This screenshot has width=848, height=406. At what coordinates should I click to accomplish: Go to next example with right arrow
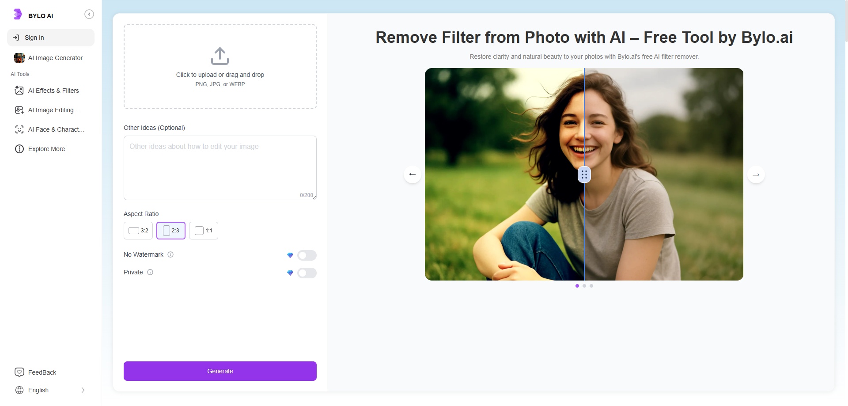pos(756,175)
